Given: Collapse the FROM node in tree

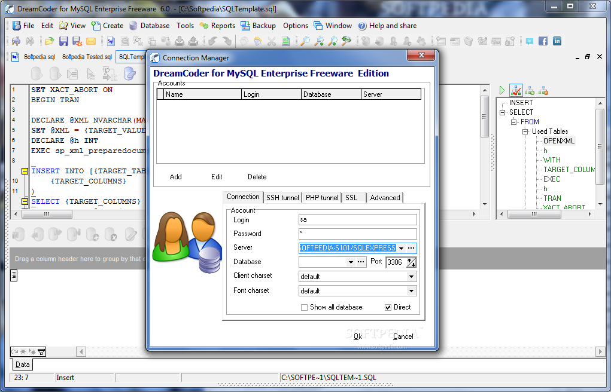Looking at the screenshot, I should (514, 122).
